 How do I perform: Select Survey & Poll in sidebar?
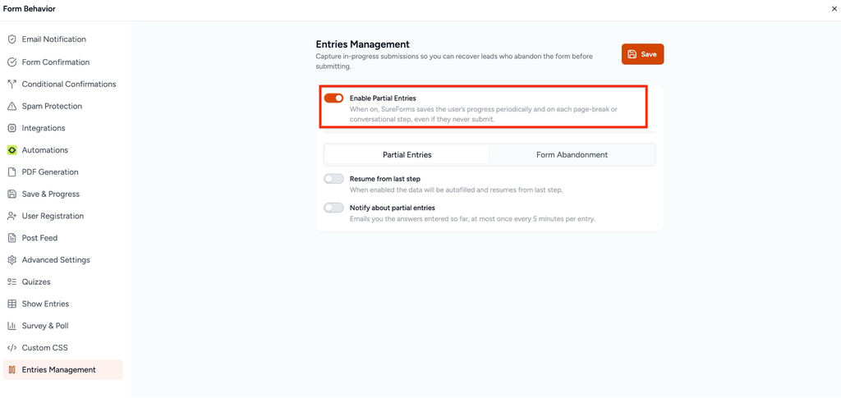tap(62, 326)
